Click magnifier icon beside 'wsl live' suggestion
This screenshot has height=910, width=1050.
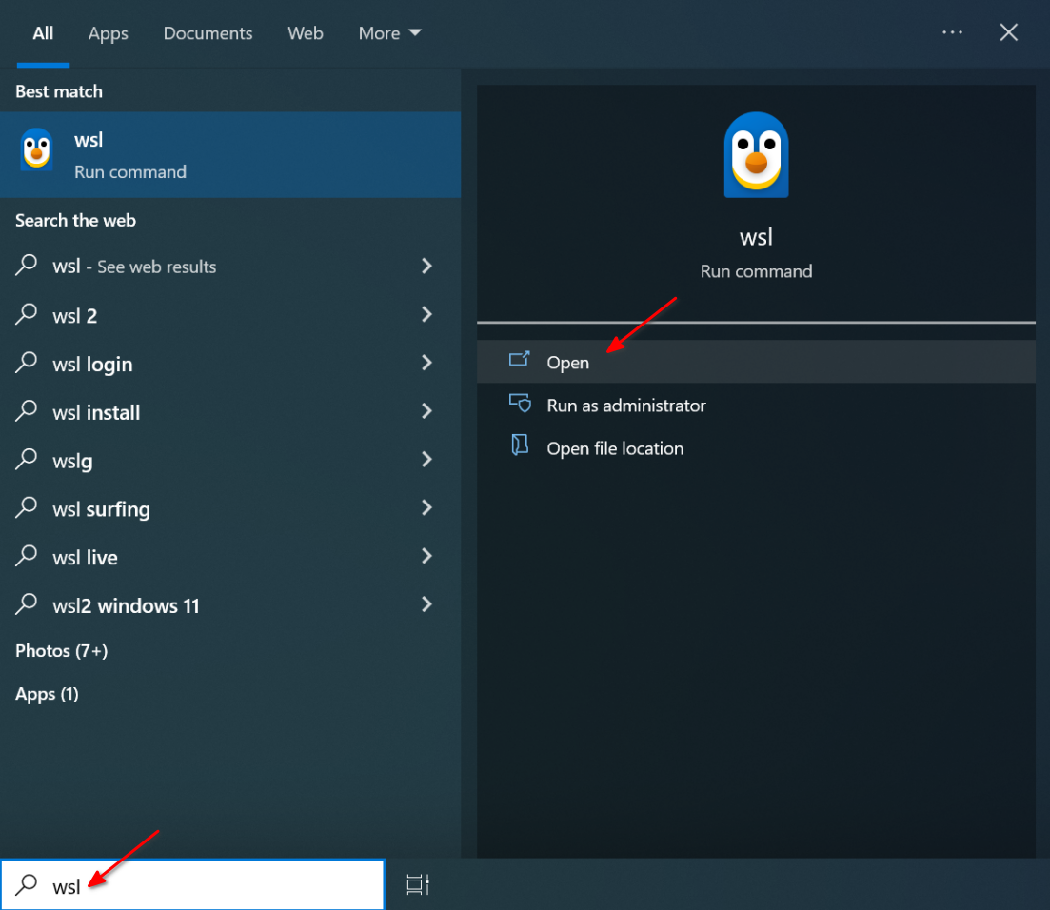click(26, 555)
